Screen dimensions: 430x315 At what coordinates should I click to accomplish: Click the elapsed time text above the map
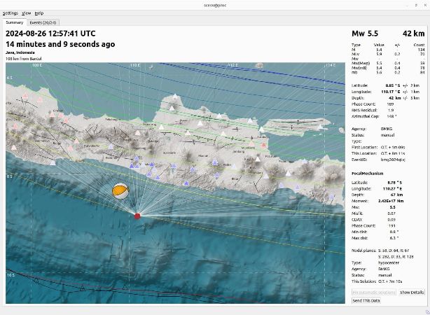point(60,44)
